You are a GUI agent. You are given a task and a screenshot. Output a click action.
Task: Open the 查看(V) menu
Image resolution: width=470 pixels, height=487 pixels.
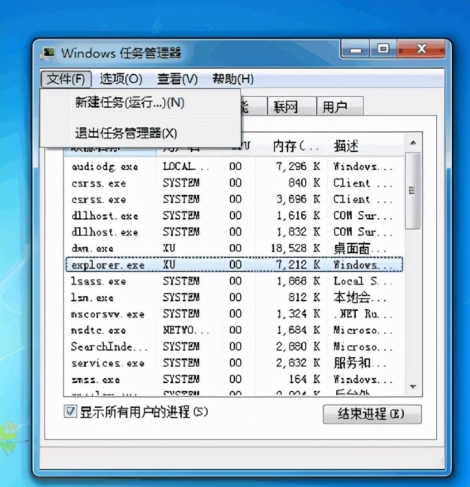pyautogui.click(x=177, y=79)
